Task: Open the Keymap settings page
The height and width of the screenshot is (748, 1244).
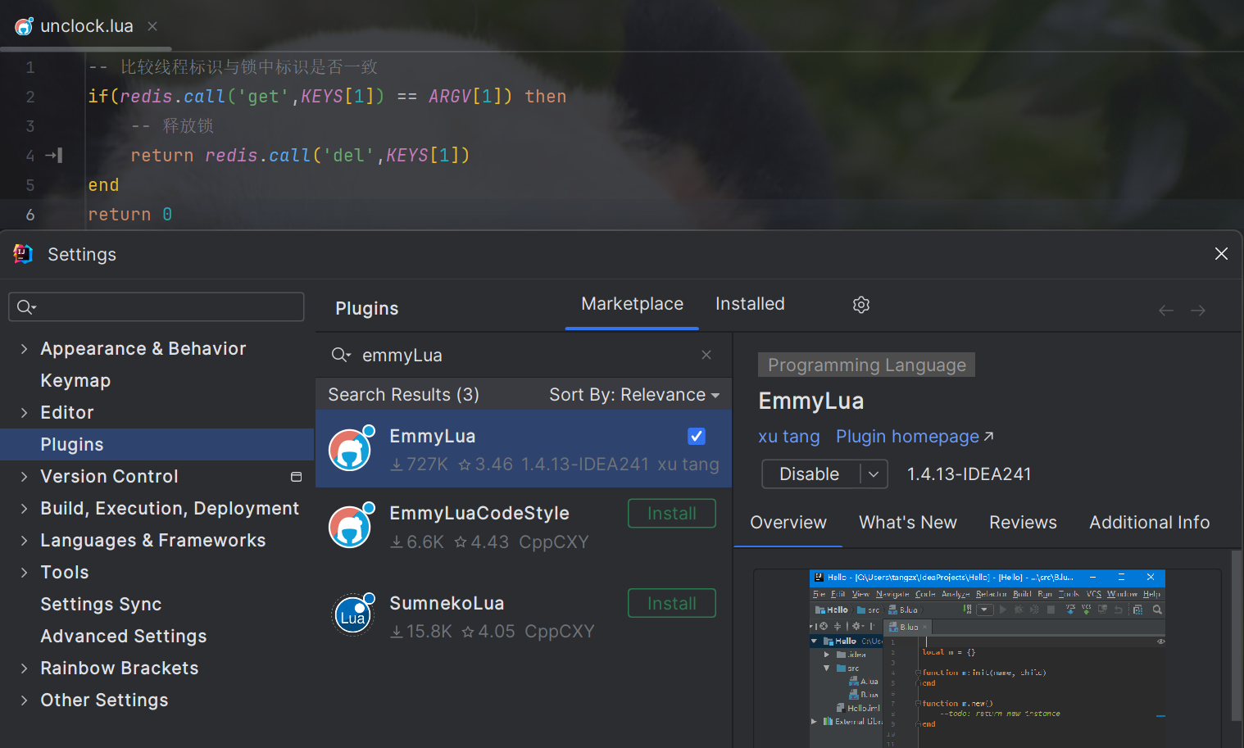Action: point(75,381)
